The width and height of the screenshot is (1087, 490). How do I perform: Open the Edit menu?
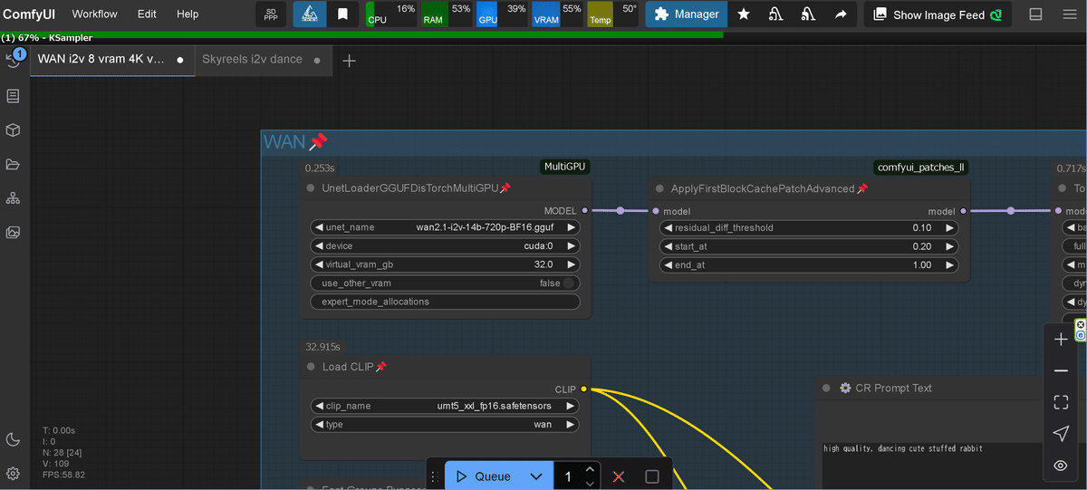(x=147, y=14)
